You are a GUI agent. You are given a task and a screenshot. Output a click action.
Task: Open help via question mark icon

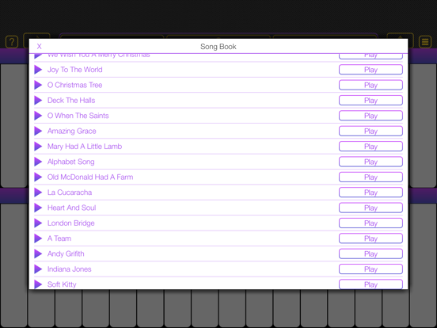[12, 42]
